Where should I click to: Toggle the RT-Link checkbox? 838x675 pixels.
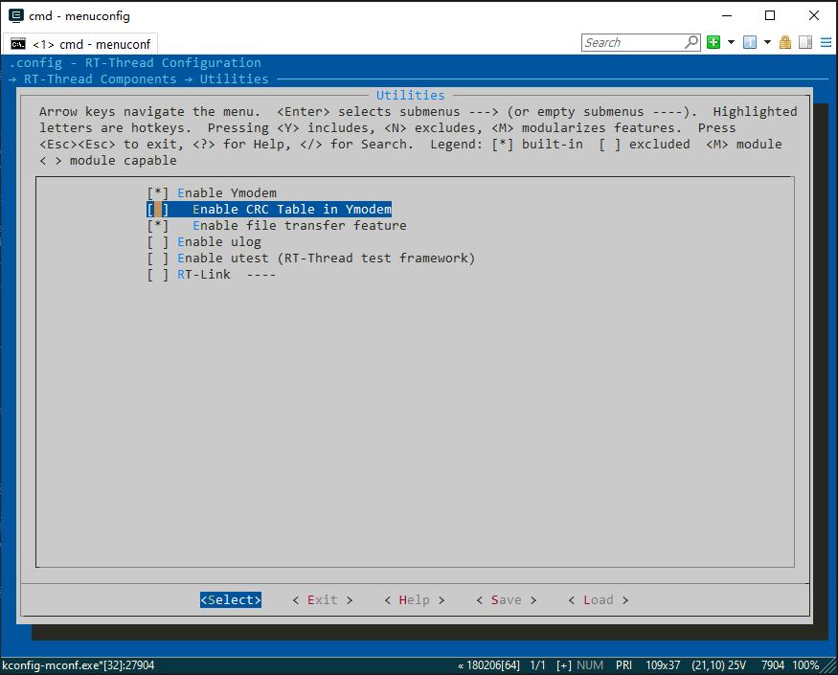tap(158, 275)
